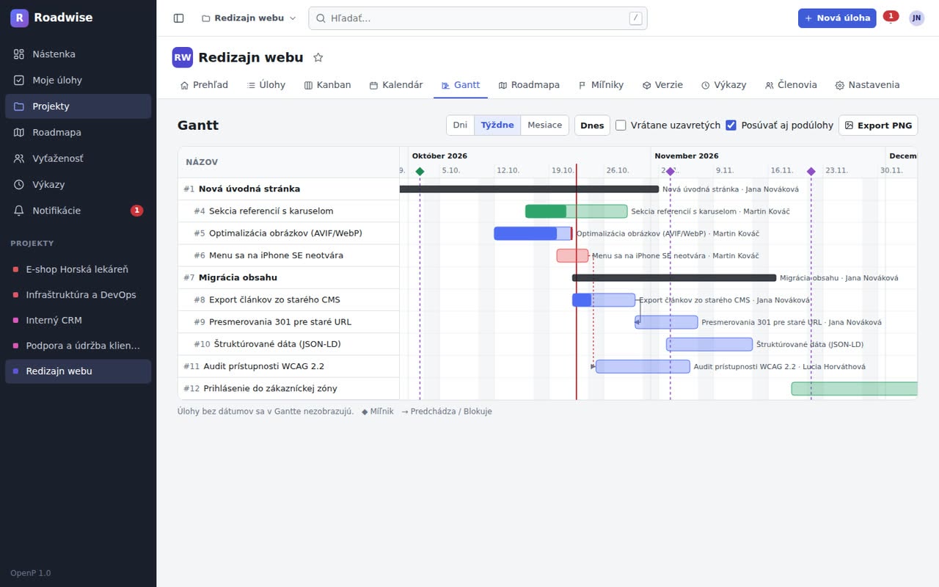The image size is (939, 587).
Task: Switch Gantt scale to Týždne
Action: (x=497, y=125)
